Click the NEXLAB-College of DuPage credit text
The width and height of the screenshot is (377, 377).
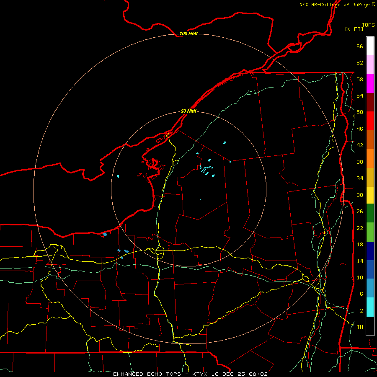[x=335, y=5]
